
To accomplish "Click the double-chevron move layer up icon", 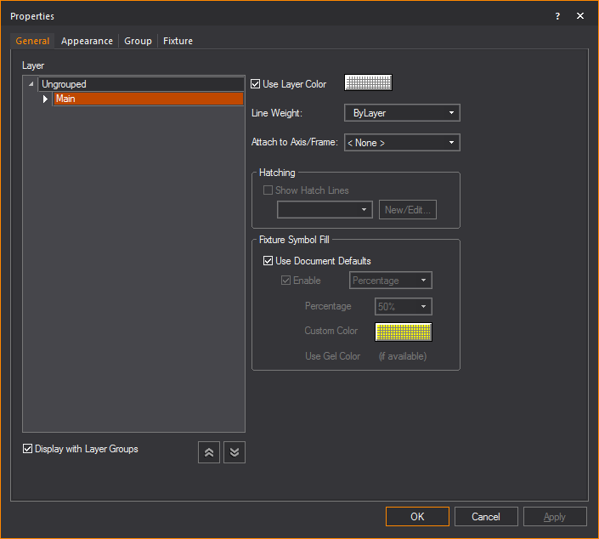I will click(209, 452).
